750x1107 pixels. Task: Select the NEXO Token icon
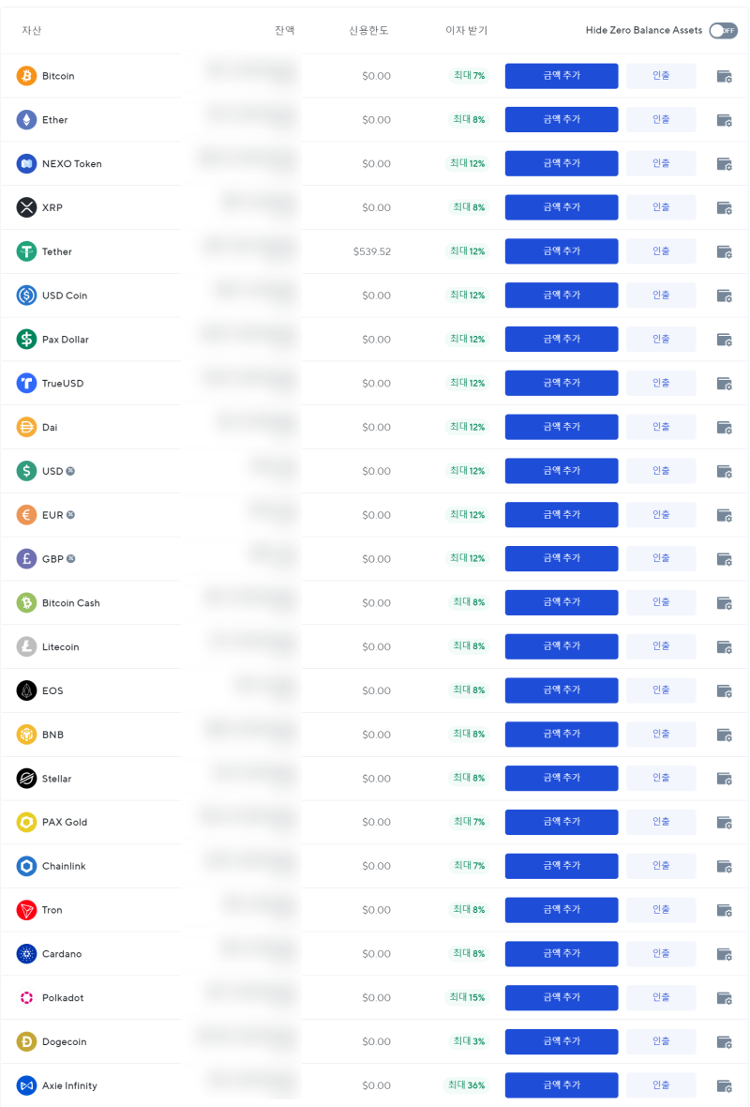click(x=25, y=163)
